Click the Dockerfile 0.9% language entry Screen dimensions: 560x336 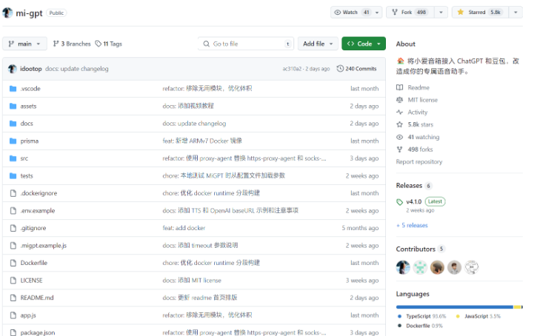tap(420, 326)
